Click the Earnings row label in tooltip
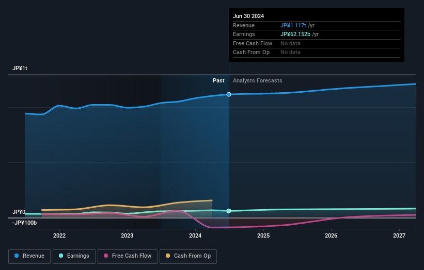Image resolution: width=424 pixels, height=270 pixels. [244, 34]
